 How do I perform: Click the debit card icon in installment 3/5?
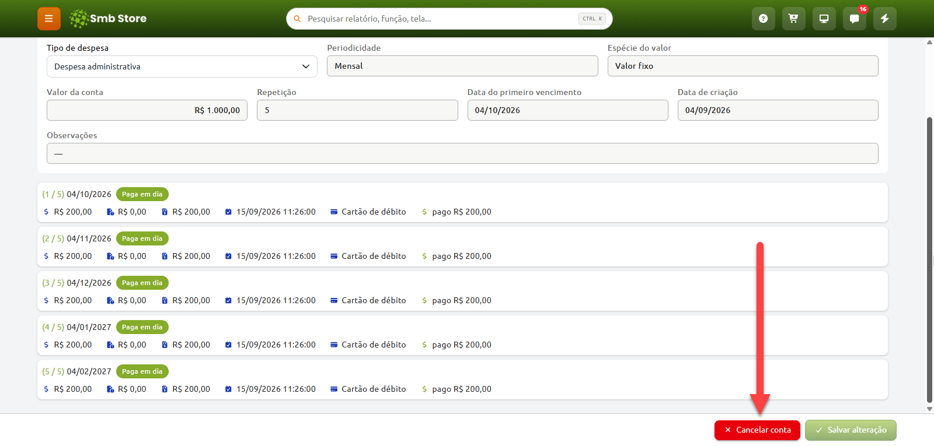334,301
